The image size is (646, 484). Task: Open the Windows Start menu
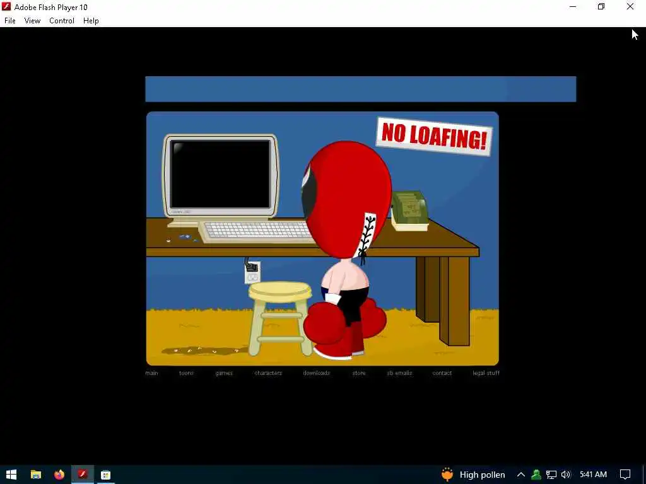coord(11,475)
